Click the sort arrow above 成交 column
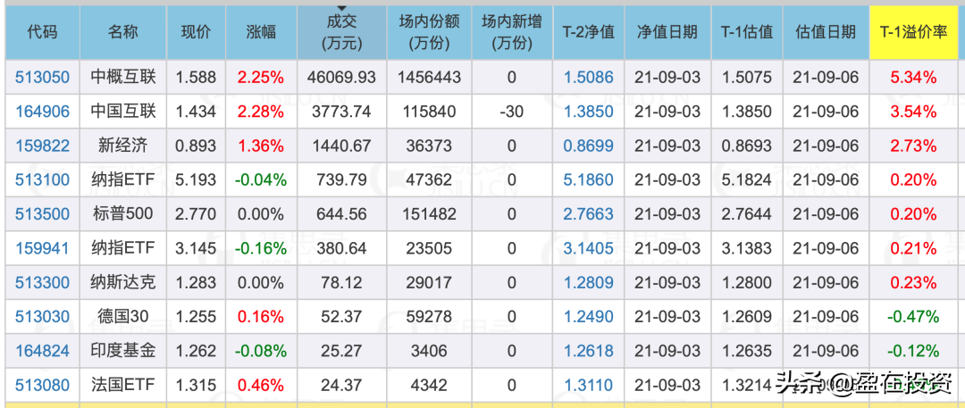 pos(340,8)
